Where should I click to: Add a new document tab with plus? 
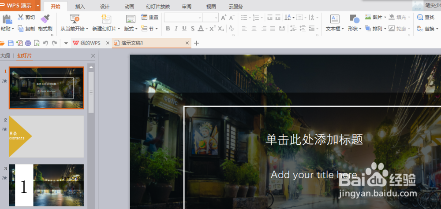(x=197, y=43)
